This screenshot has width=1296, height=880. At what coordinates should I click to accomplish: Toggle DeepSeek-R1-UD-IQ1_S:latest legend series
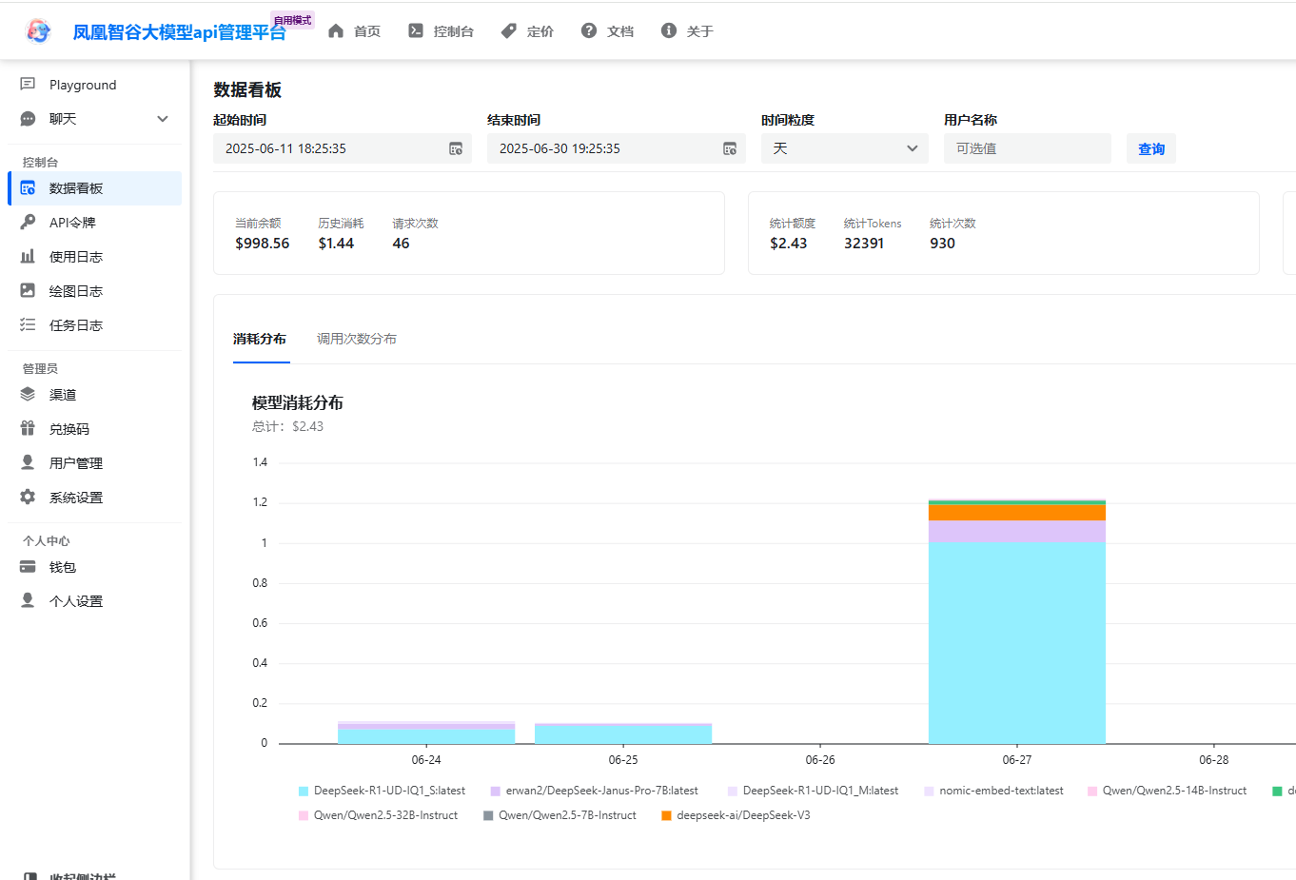382,791
